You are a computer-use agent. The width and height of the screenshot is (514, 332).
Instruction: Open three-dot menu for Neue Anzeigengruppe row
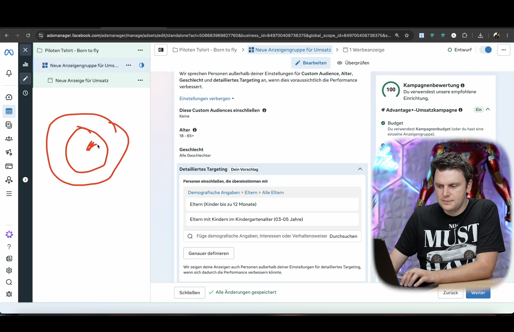coord(128,65)
